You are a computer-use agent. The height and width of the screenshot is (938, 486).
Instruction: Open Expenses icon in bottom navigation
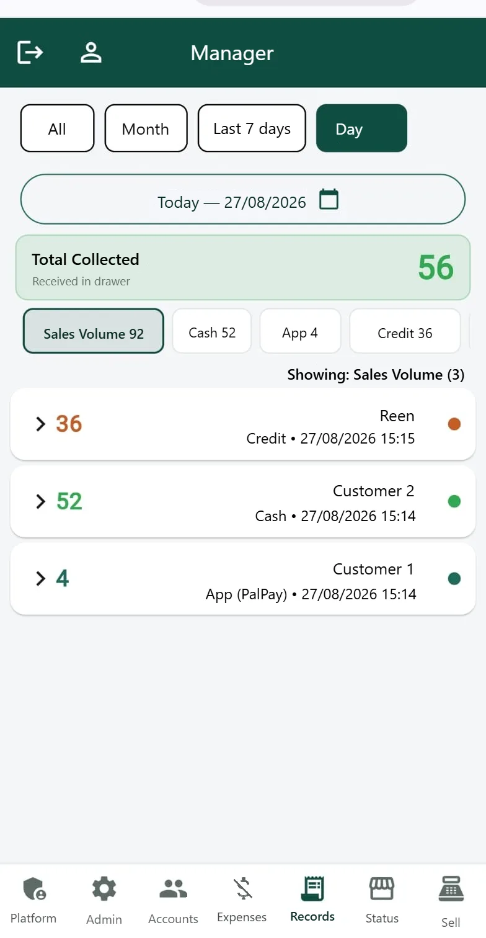click(242, 888)
